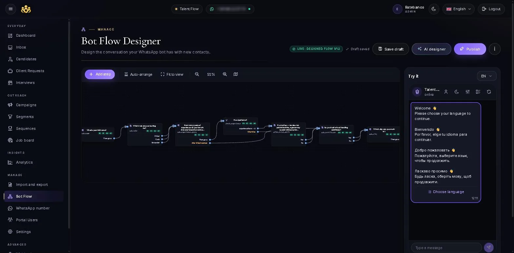Open Settings in the sidebar

tap(34, 232)
